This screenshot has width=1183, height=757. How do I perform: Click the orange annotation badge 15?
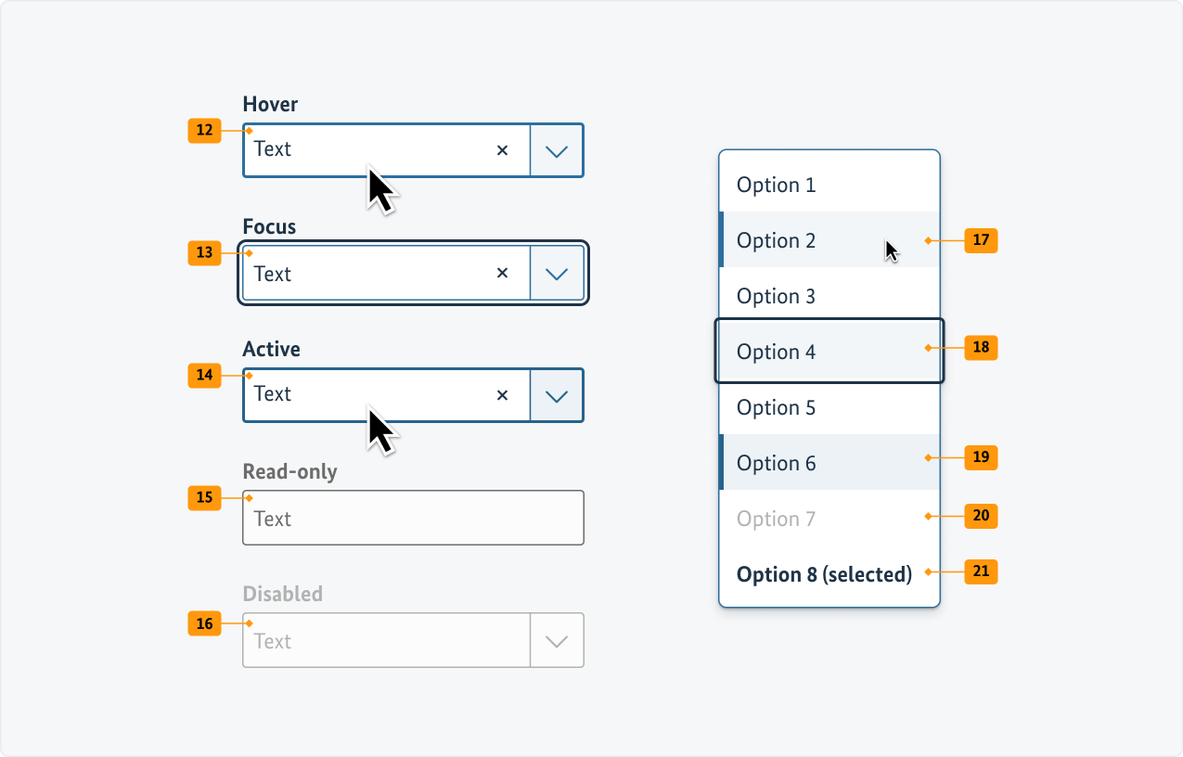204,497
